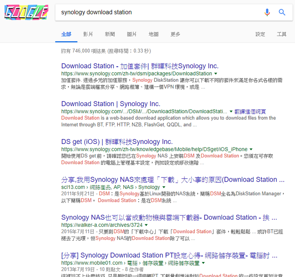Activate voice search microphone icon
The image size is (295, 277).
[x=267, y=12]
